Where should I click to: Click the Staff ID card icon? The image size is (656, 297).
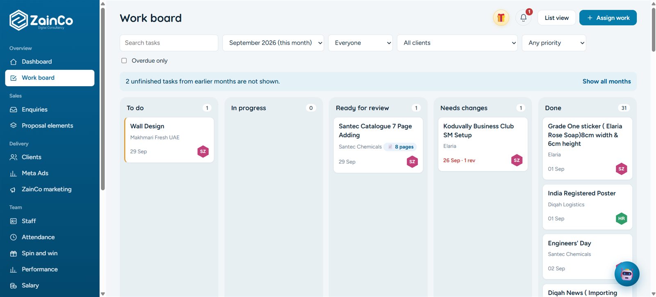14,221
